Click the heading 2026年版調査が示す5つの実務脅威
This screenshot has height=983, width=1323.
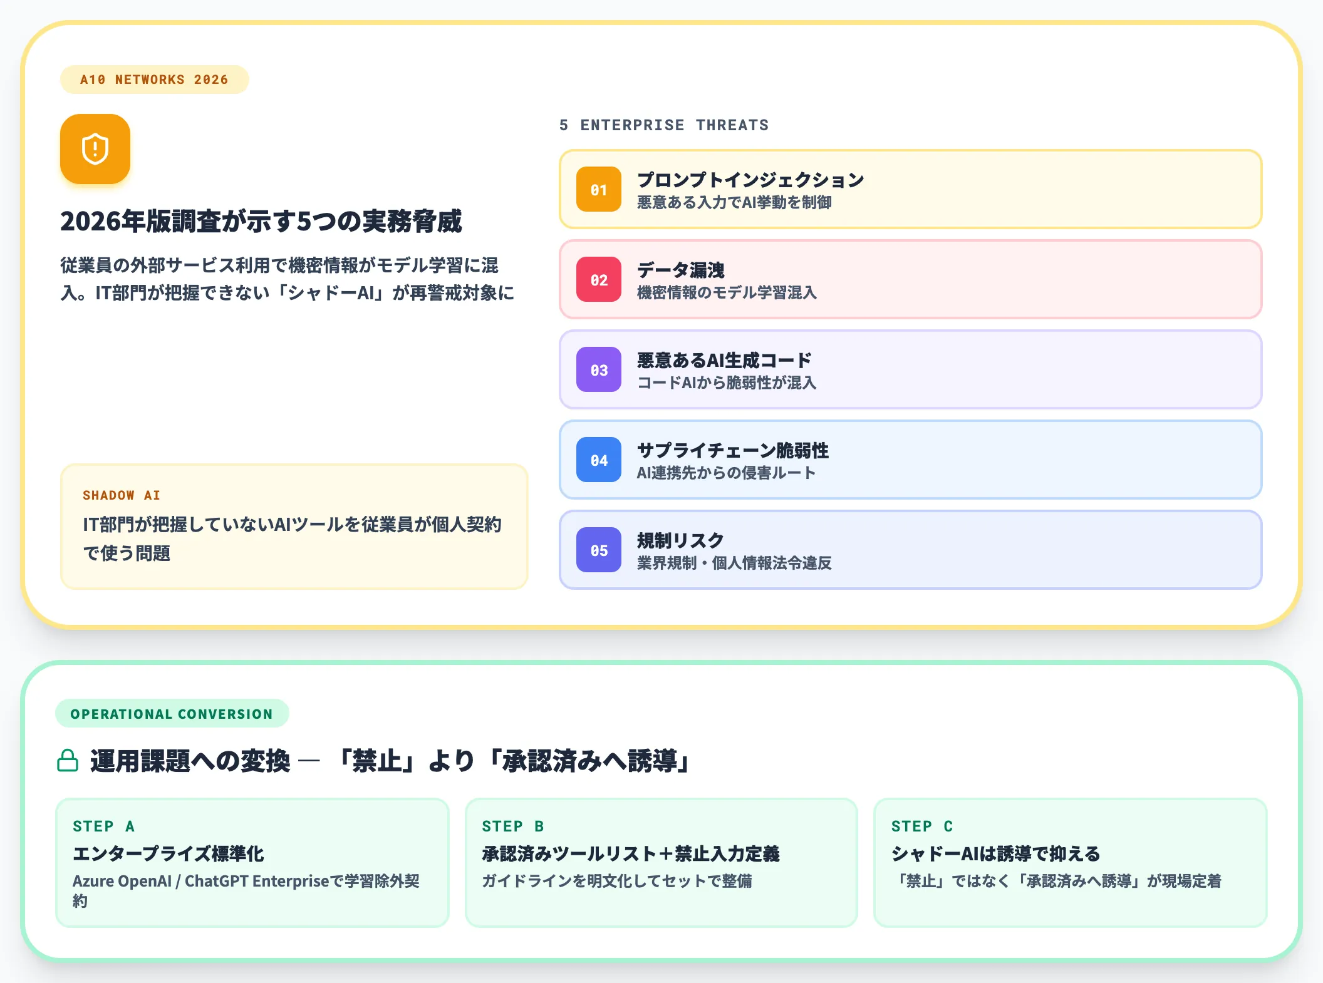tap(261, 221)
